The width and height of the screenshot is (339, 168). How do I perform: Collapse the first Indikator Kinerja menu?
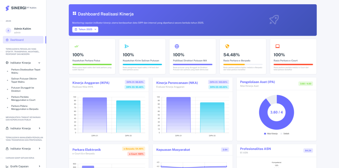(x=23, y=63)
